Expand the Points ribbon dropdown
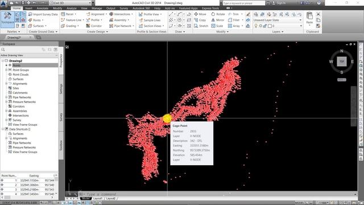This screenshot has width=364, height=205. [43, 20]
